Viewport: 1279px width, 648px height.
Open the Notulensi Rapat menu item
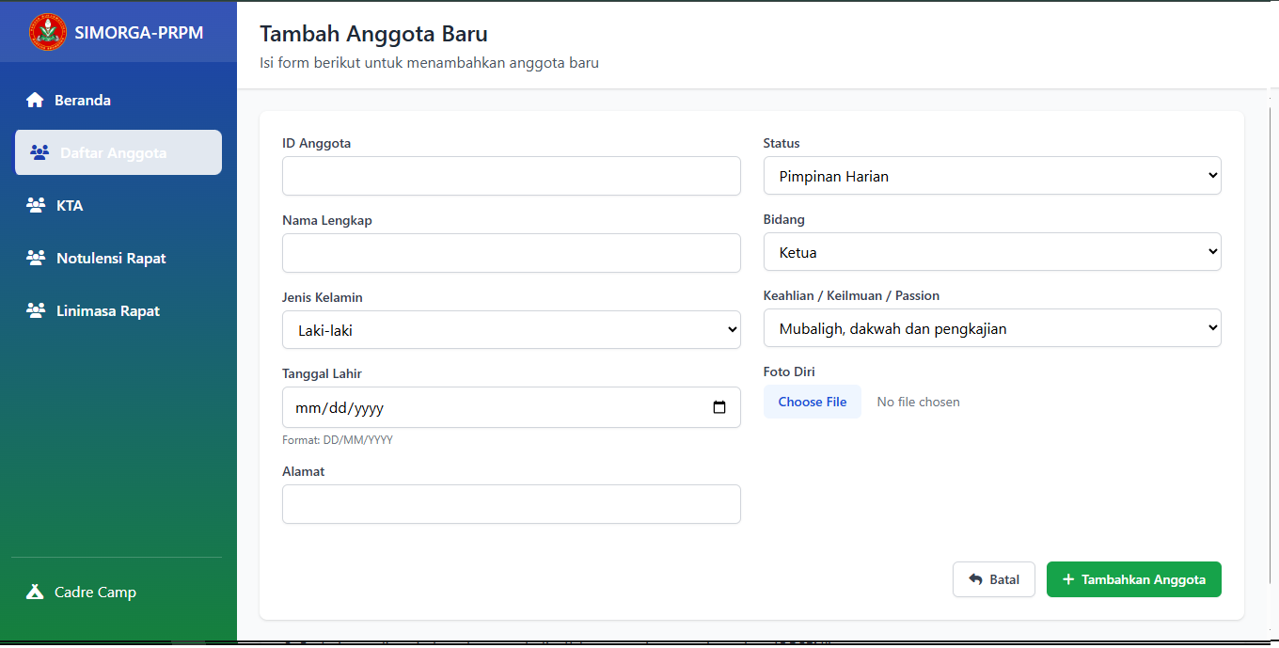[111, 258]
